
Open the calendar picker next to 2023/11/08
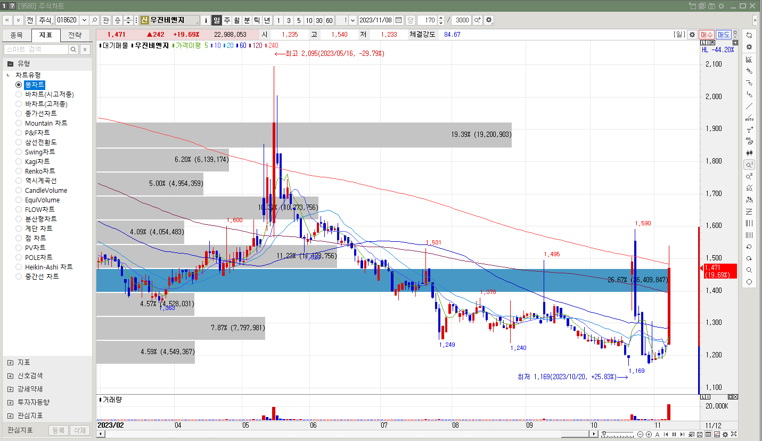click(398, 20)
